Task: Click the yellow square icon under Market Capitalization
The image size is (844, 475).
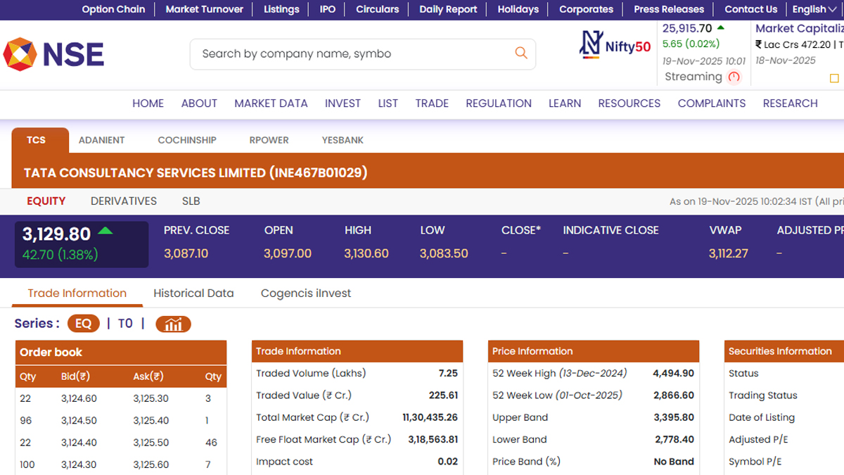Action: coord(834,78)
